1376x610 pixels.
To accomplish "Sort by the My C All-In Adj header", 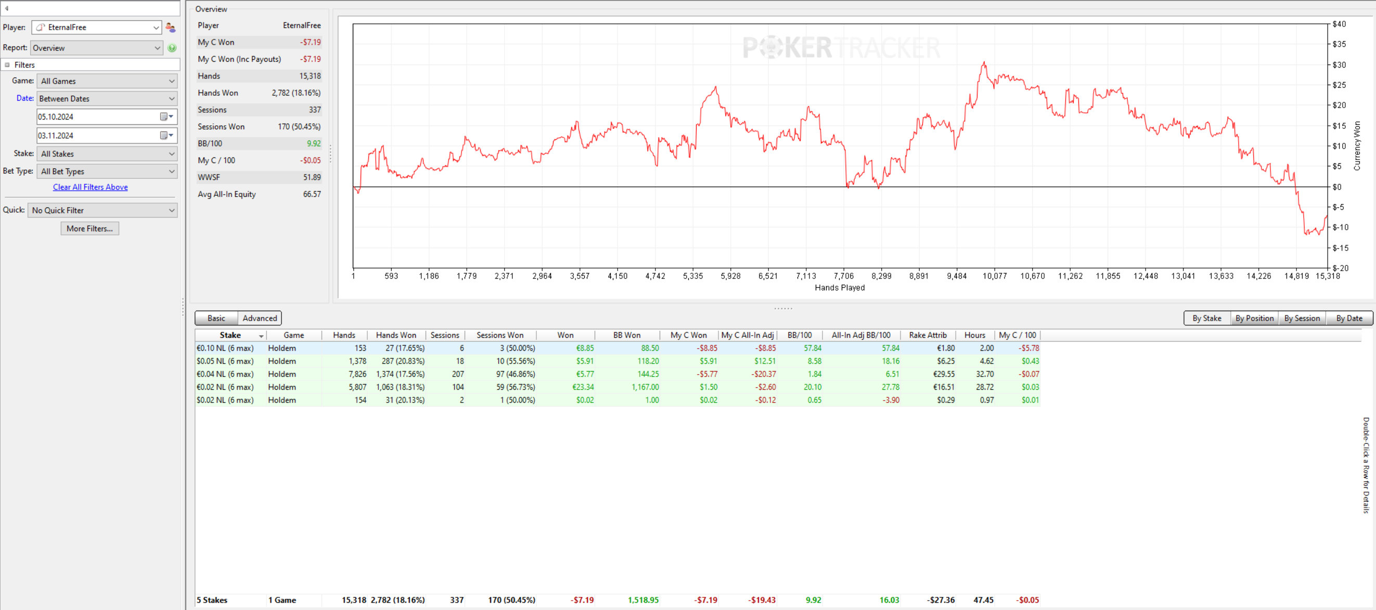I will pos(747,335).
